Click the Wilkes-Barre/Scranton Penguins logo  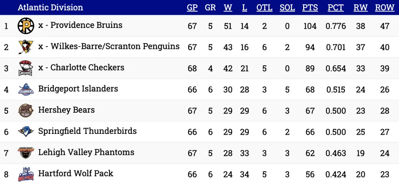tap(26, 47)
